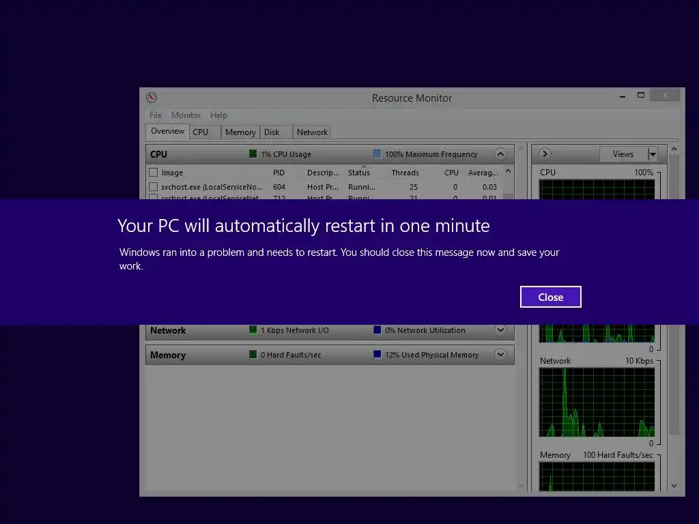The height and width of the screenshot is (524, 699).
Task: Sort by Status column header
Action: click(x=359, y=173)
